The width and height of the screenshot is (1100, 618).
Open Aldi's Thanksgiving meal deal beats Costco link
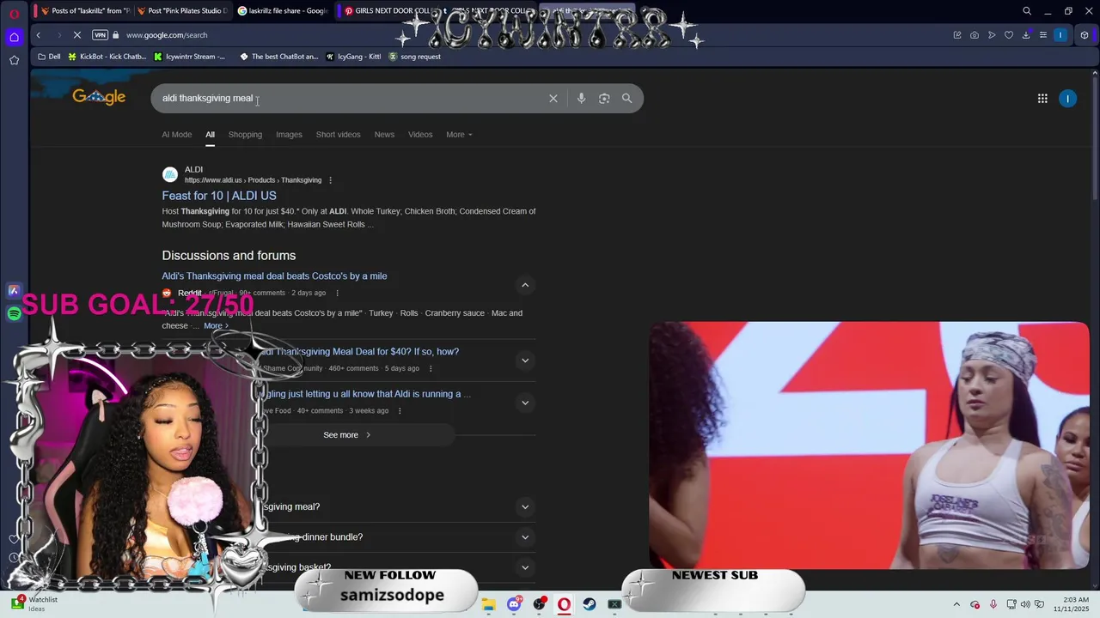274,276
